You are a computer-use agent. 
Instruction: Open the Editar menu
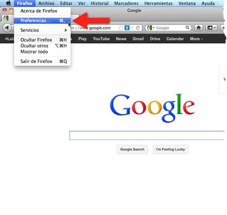[66, 3]
